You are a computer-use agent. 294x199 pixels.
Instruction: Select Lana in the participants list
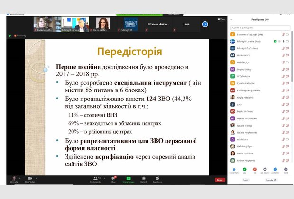point(260,104)
